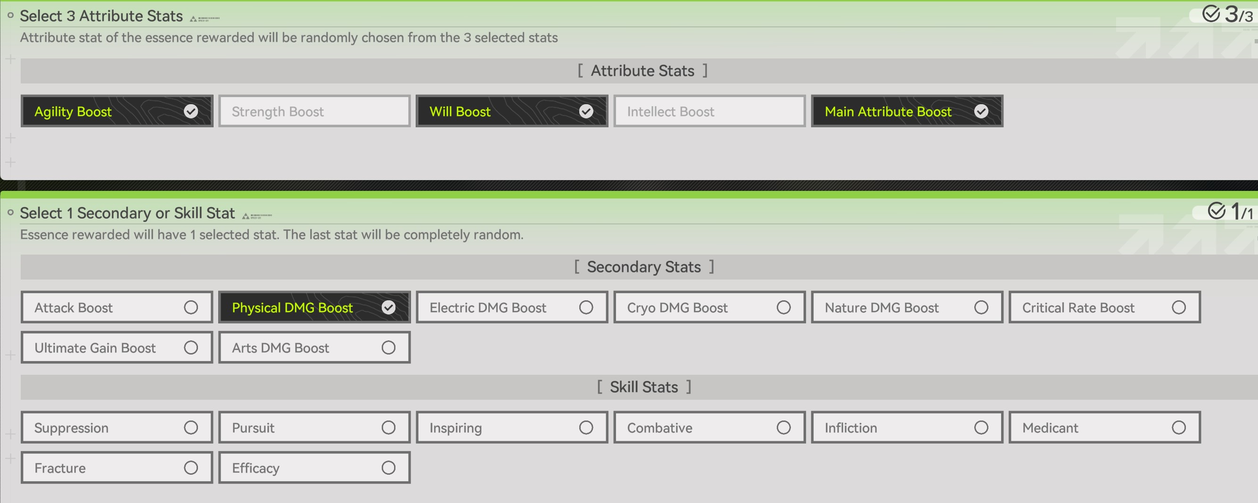
Task: Choose the Critical Rate Boost option
Action: (x=1104, y=307)
